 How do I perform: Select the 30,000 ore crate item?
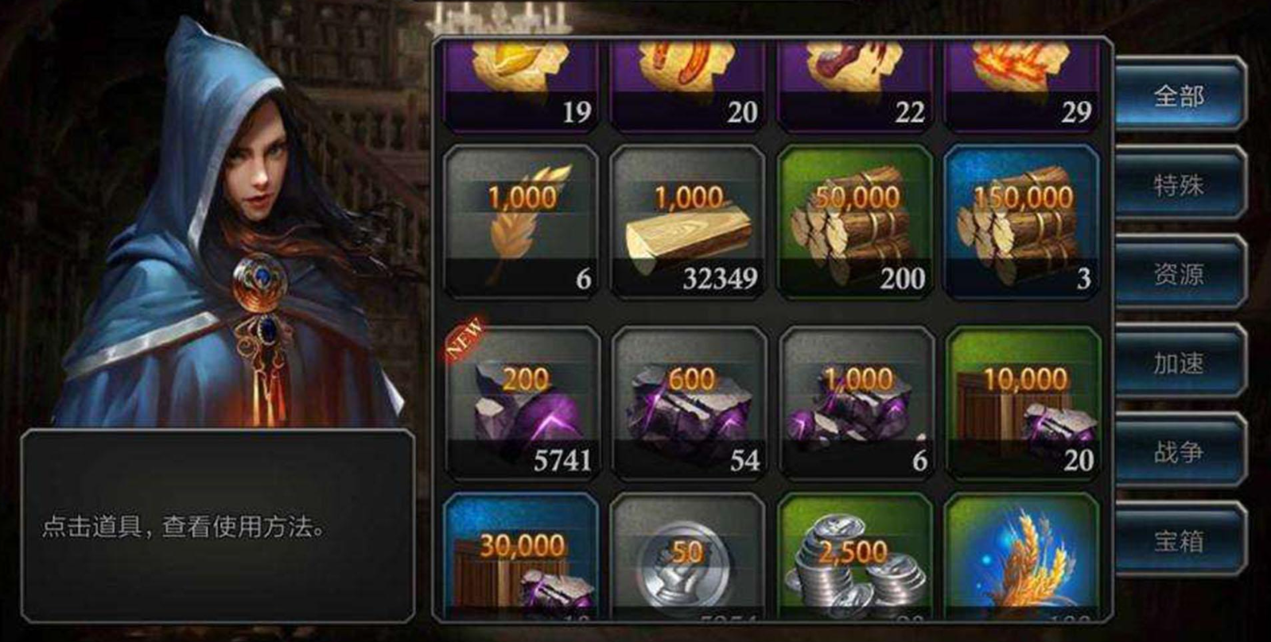[x=521, y=556]
